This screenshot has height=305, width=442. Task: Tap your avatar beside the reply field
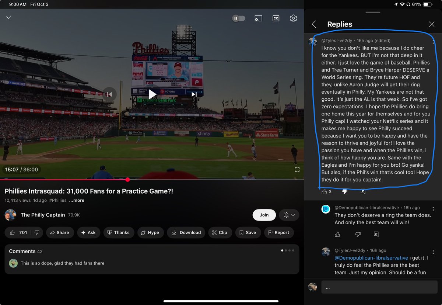313,287
